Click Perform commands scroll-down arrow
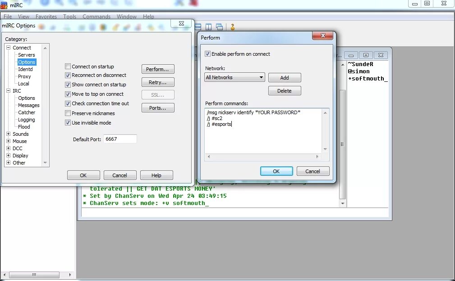The height and width of the screenshot is (281, 455). [325, 149]
